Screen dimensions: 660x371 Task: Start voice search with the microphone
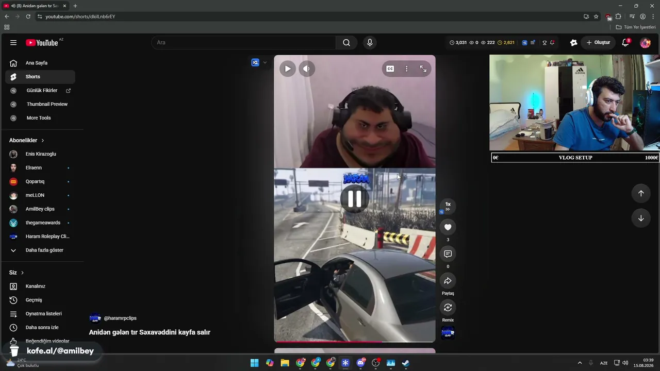click(370, 43)
